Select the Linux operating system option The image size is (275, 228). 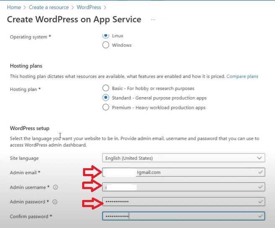tap(106, 36)
